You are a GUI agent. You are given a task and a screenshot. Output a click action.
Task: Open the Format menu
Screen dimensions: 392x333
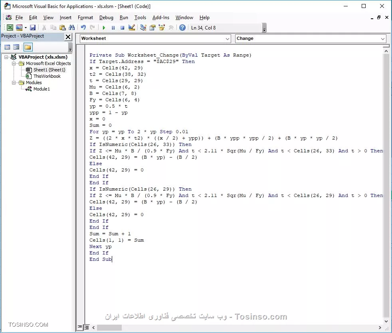click(85, 18)
